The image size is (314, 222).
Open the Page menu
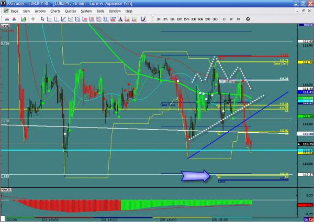click(14, 10)
